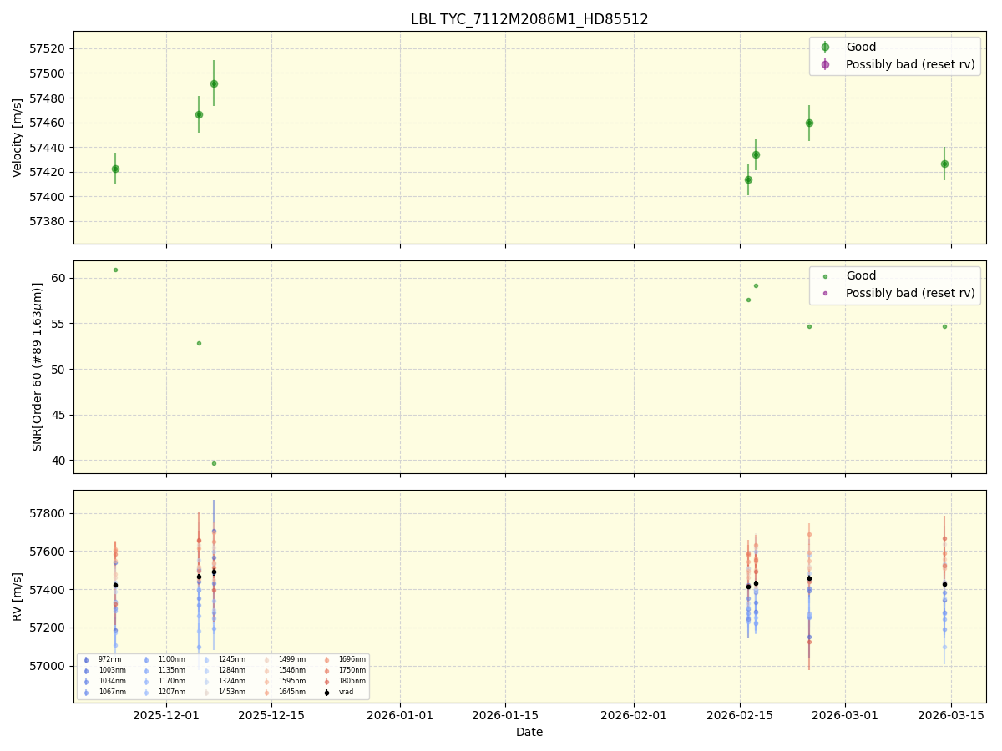Image resolution: width=1002 pixels, height=751 pixels.
Task: Click the 1245nm legend marker
Action: pyautogui.click(x=205, y=659)
